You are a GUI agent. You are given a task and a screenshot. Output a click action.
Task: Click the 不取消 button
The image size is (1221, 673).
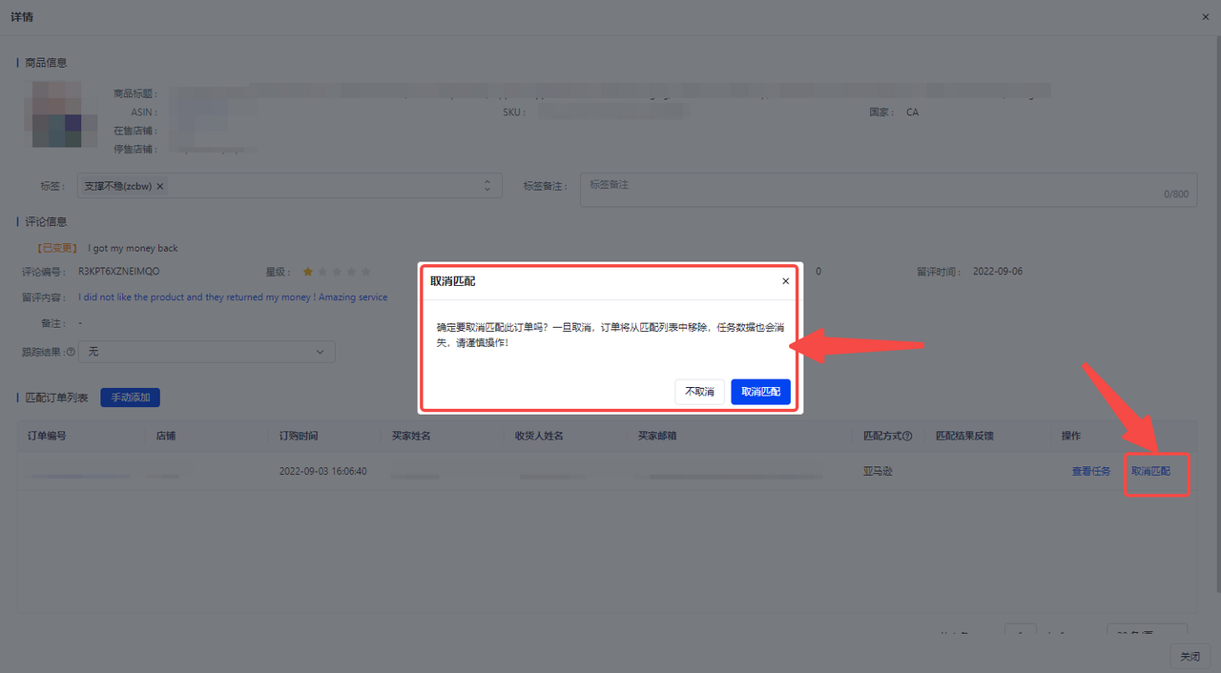click(x=699, y=392)
